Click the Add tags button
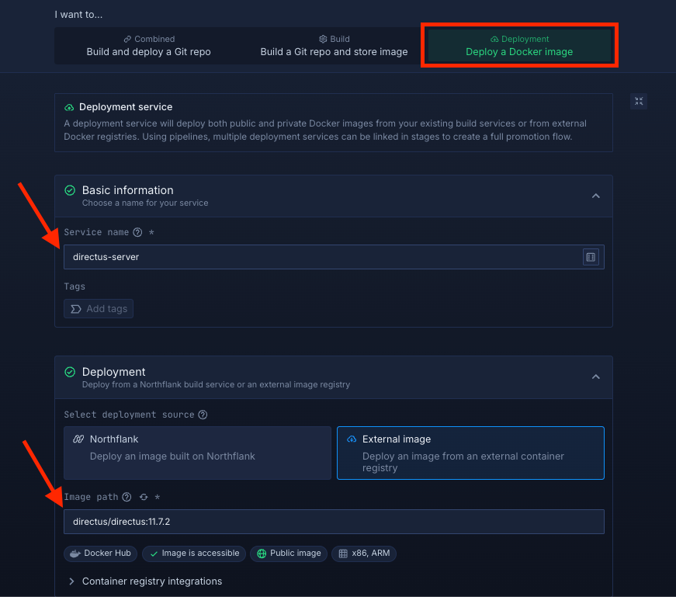Screen dimensions: 676x597 pyautogui.click(x=99, y=309)
